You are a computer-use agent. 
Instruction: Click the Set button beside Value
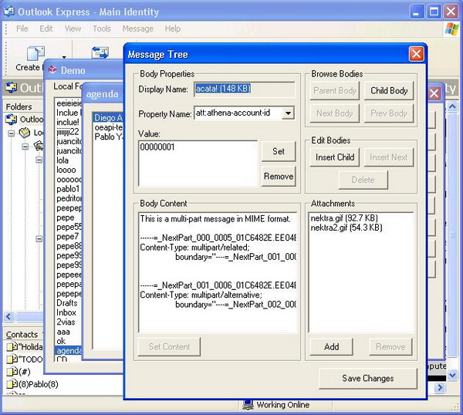[x=279, y=151]
